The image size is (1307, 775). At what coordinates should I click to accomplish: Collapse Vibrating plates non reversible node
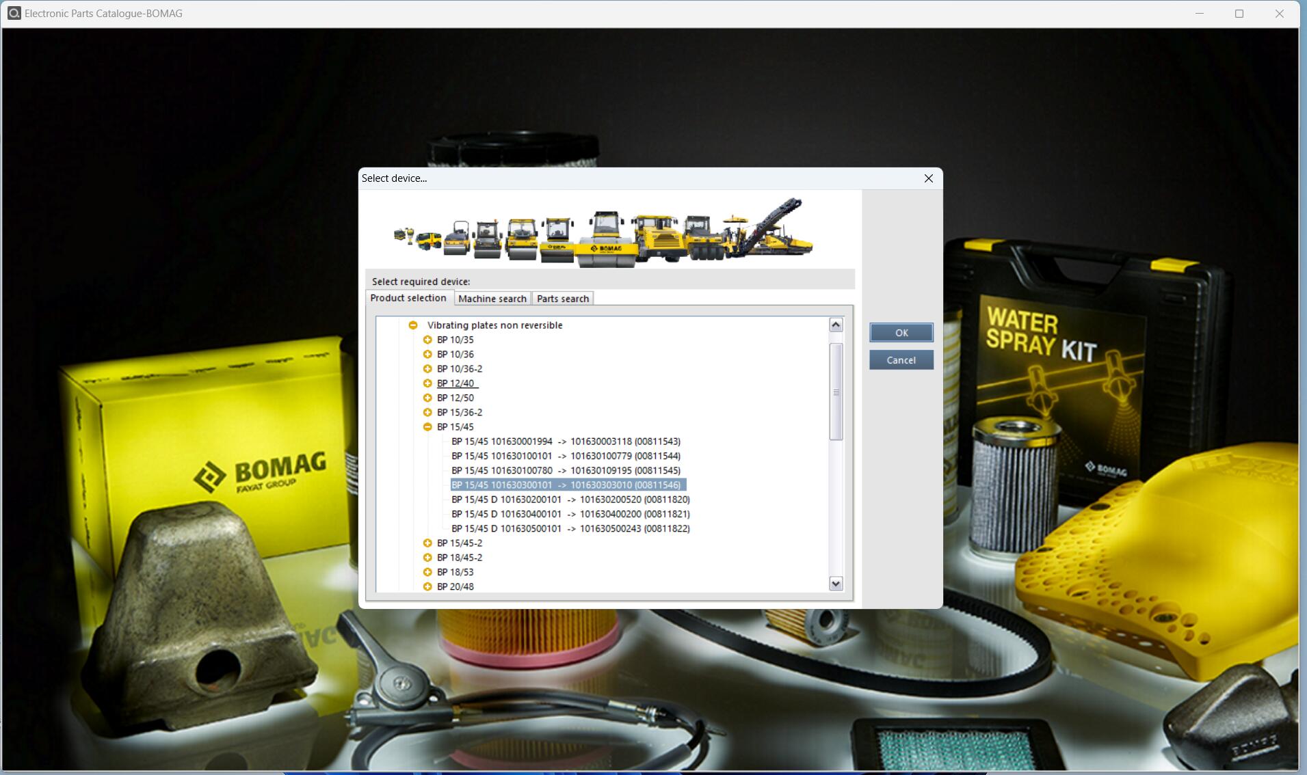(x=413, y=325)
